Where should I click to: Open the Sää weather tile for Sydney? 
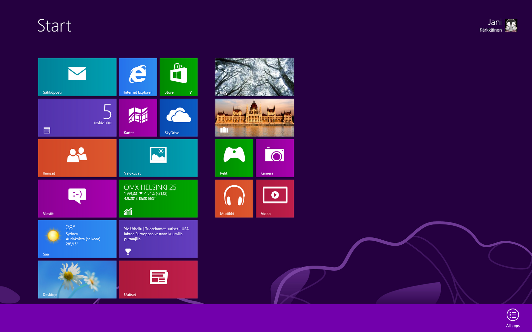point(77,239)
